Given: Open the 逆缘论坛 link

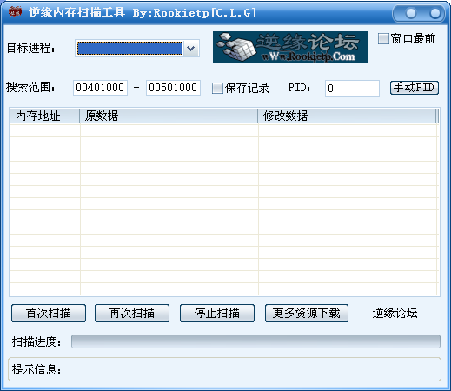Looking at the screenshot, I should (x=395, y=313).
